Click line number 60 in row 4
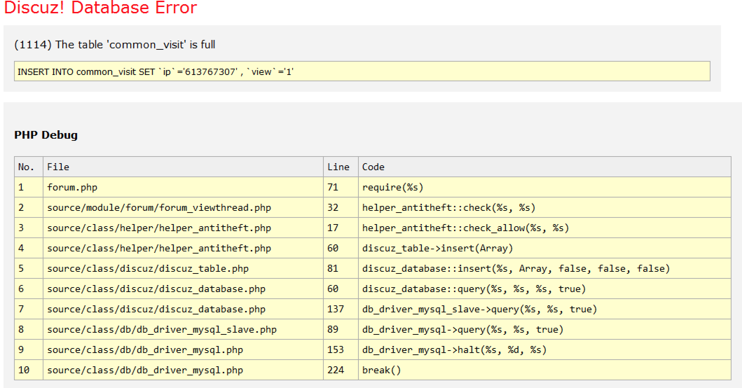 (341, 248)
